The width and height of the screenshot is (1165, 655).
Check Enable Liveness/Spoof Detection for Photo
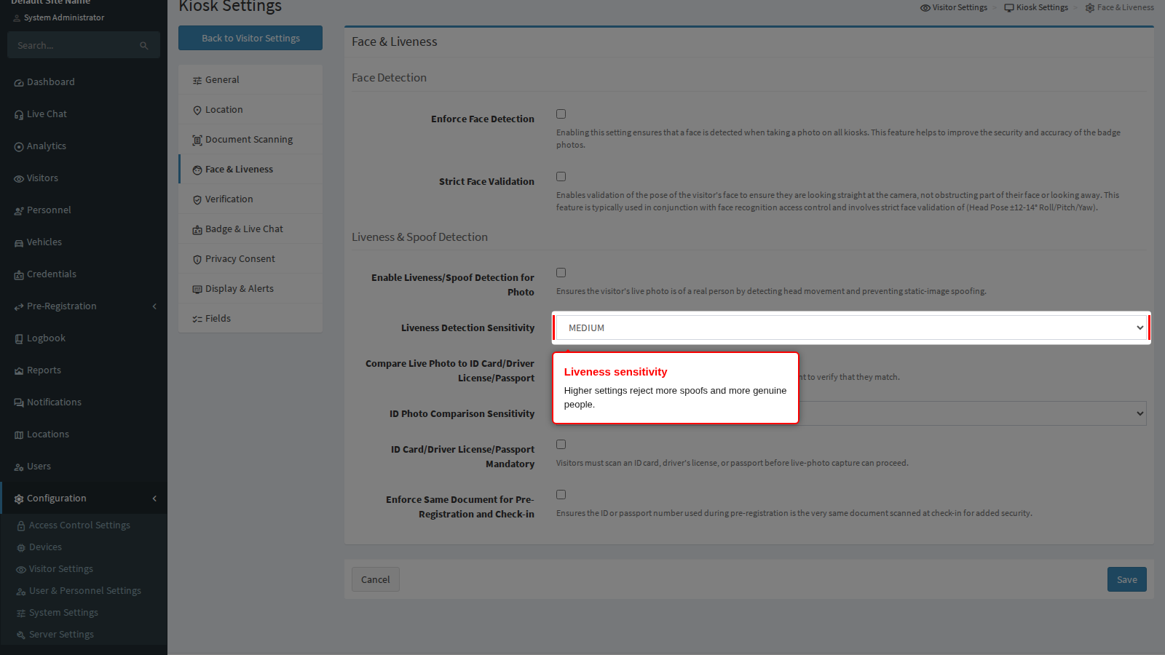[x=561, y=273]
